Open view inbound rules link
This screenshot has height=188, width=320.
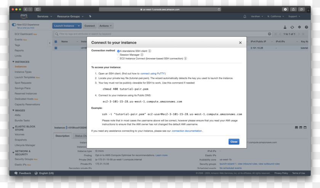point(247,164)
